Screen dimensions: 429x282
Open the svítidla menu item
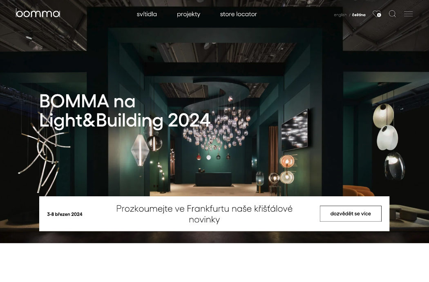[x=147, y=14]
